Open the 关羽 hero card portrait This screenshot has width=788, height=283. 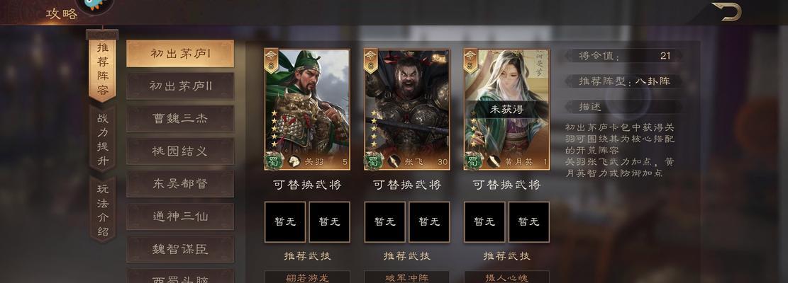click(307, 110)
